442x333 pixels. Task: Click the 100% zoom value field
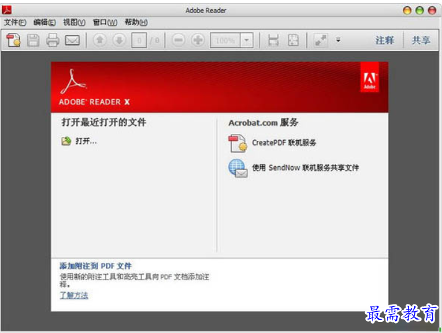click(225, 40)
